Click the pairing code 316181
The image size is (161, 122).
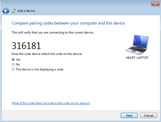[26, 46]
